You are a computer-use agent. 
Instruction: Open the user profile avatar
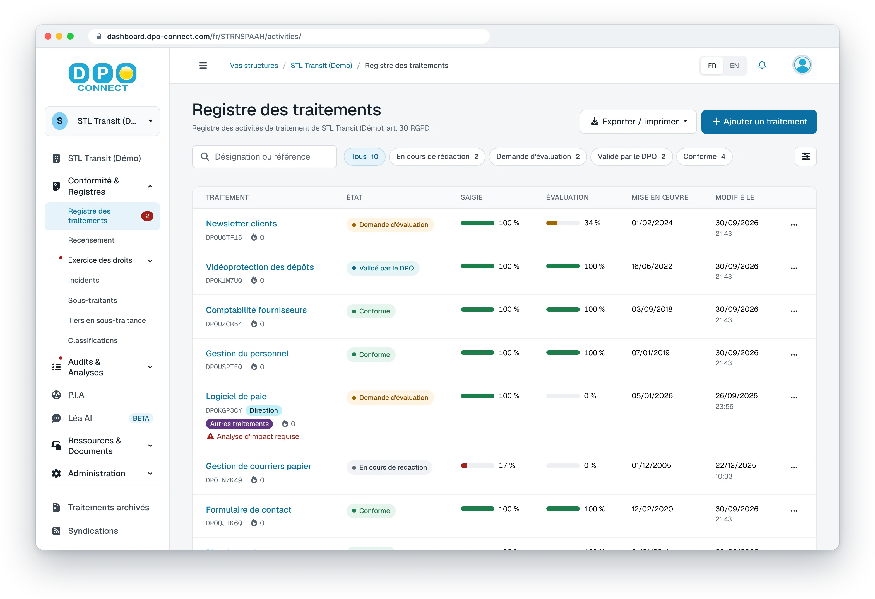pos(802,65)
